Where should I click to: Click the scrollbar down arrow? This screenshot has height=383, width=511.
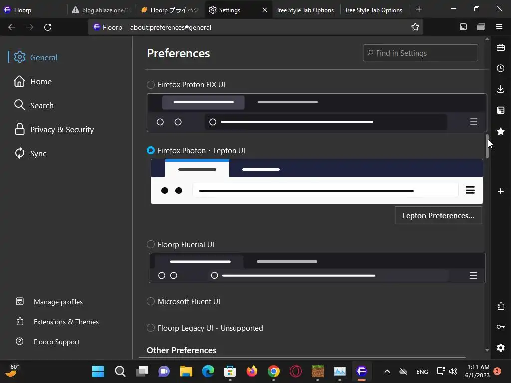pos(487,350)
